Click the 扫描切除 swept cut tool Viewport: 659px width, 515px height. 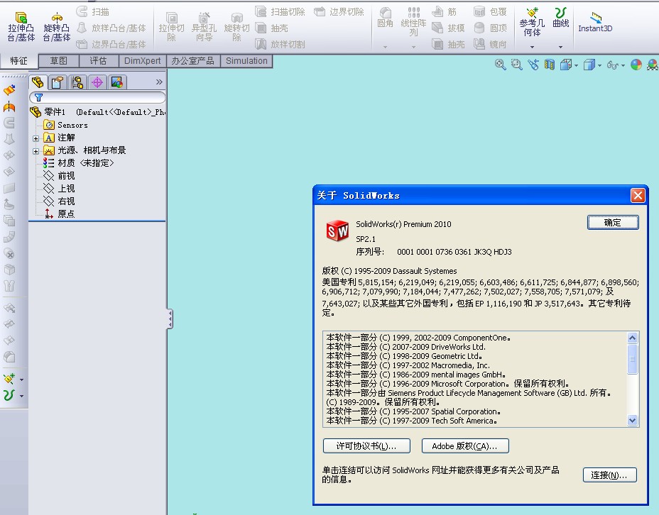(280, 12)
